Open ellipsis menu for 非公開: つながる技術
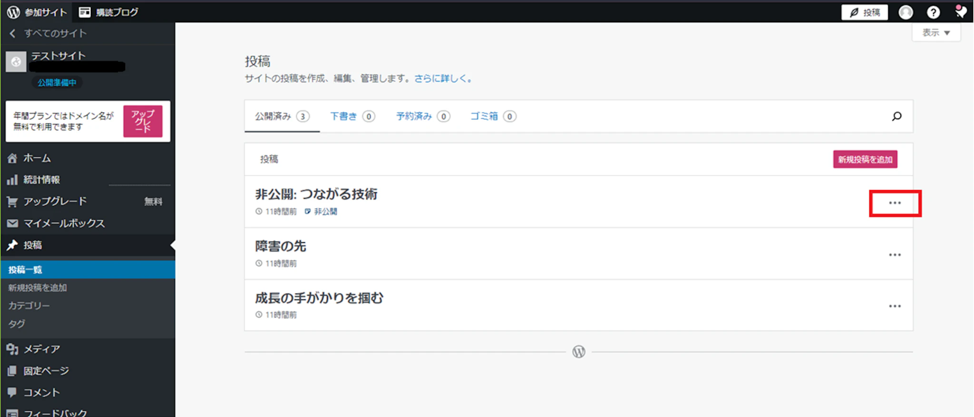Screen dimensions: 974x417 (895, 203)
